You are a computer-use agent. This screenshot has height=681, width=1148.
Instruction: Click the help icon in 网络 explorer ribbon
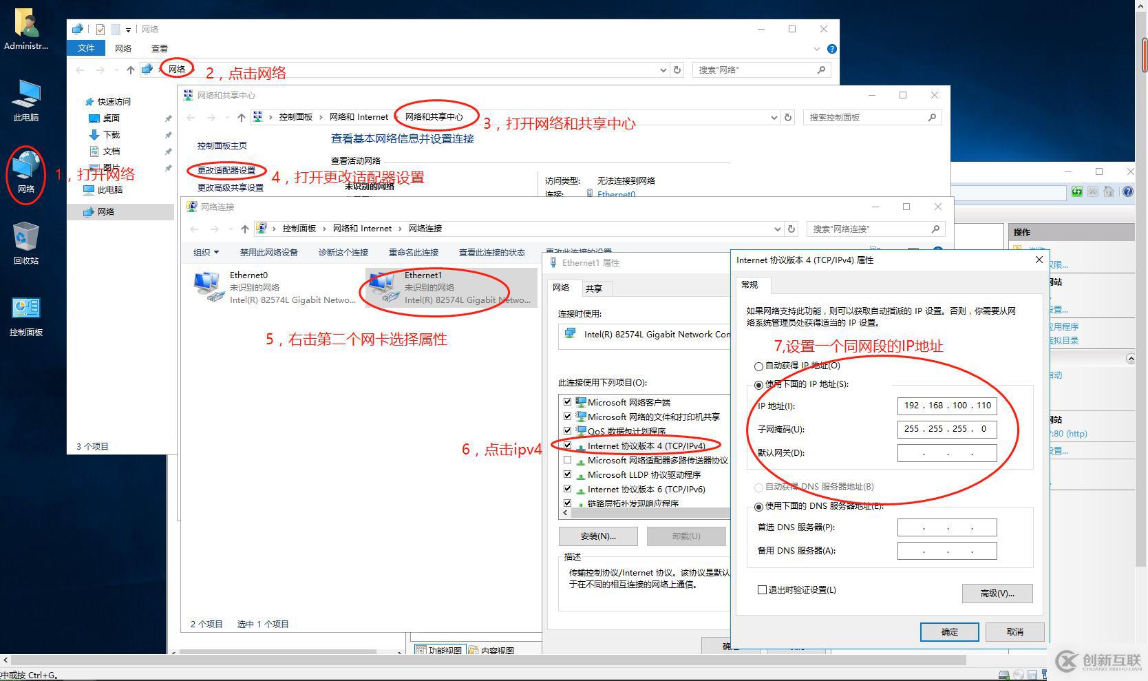coord(831,49)
